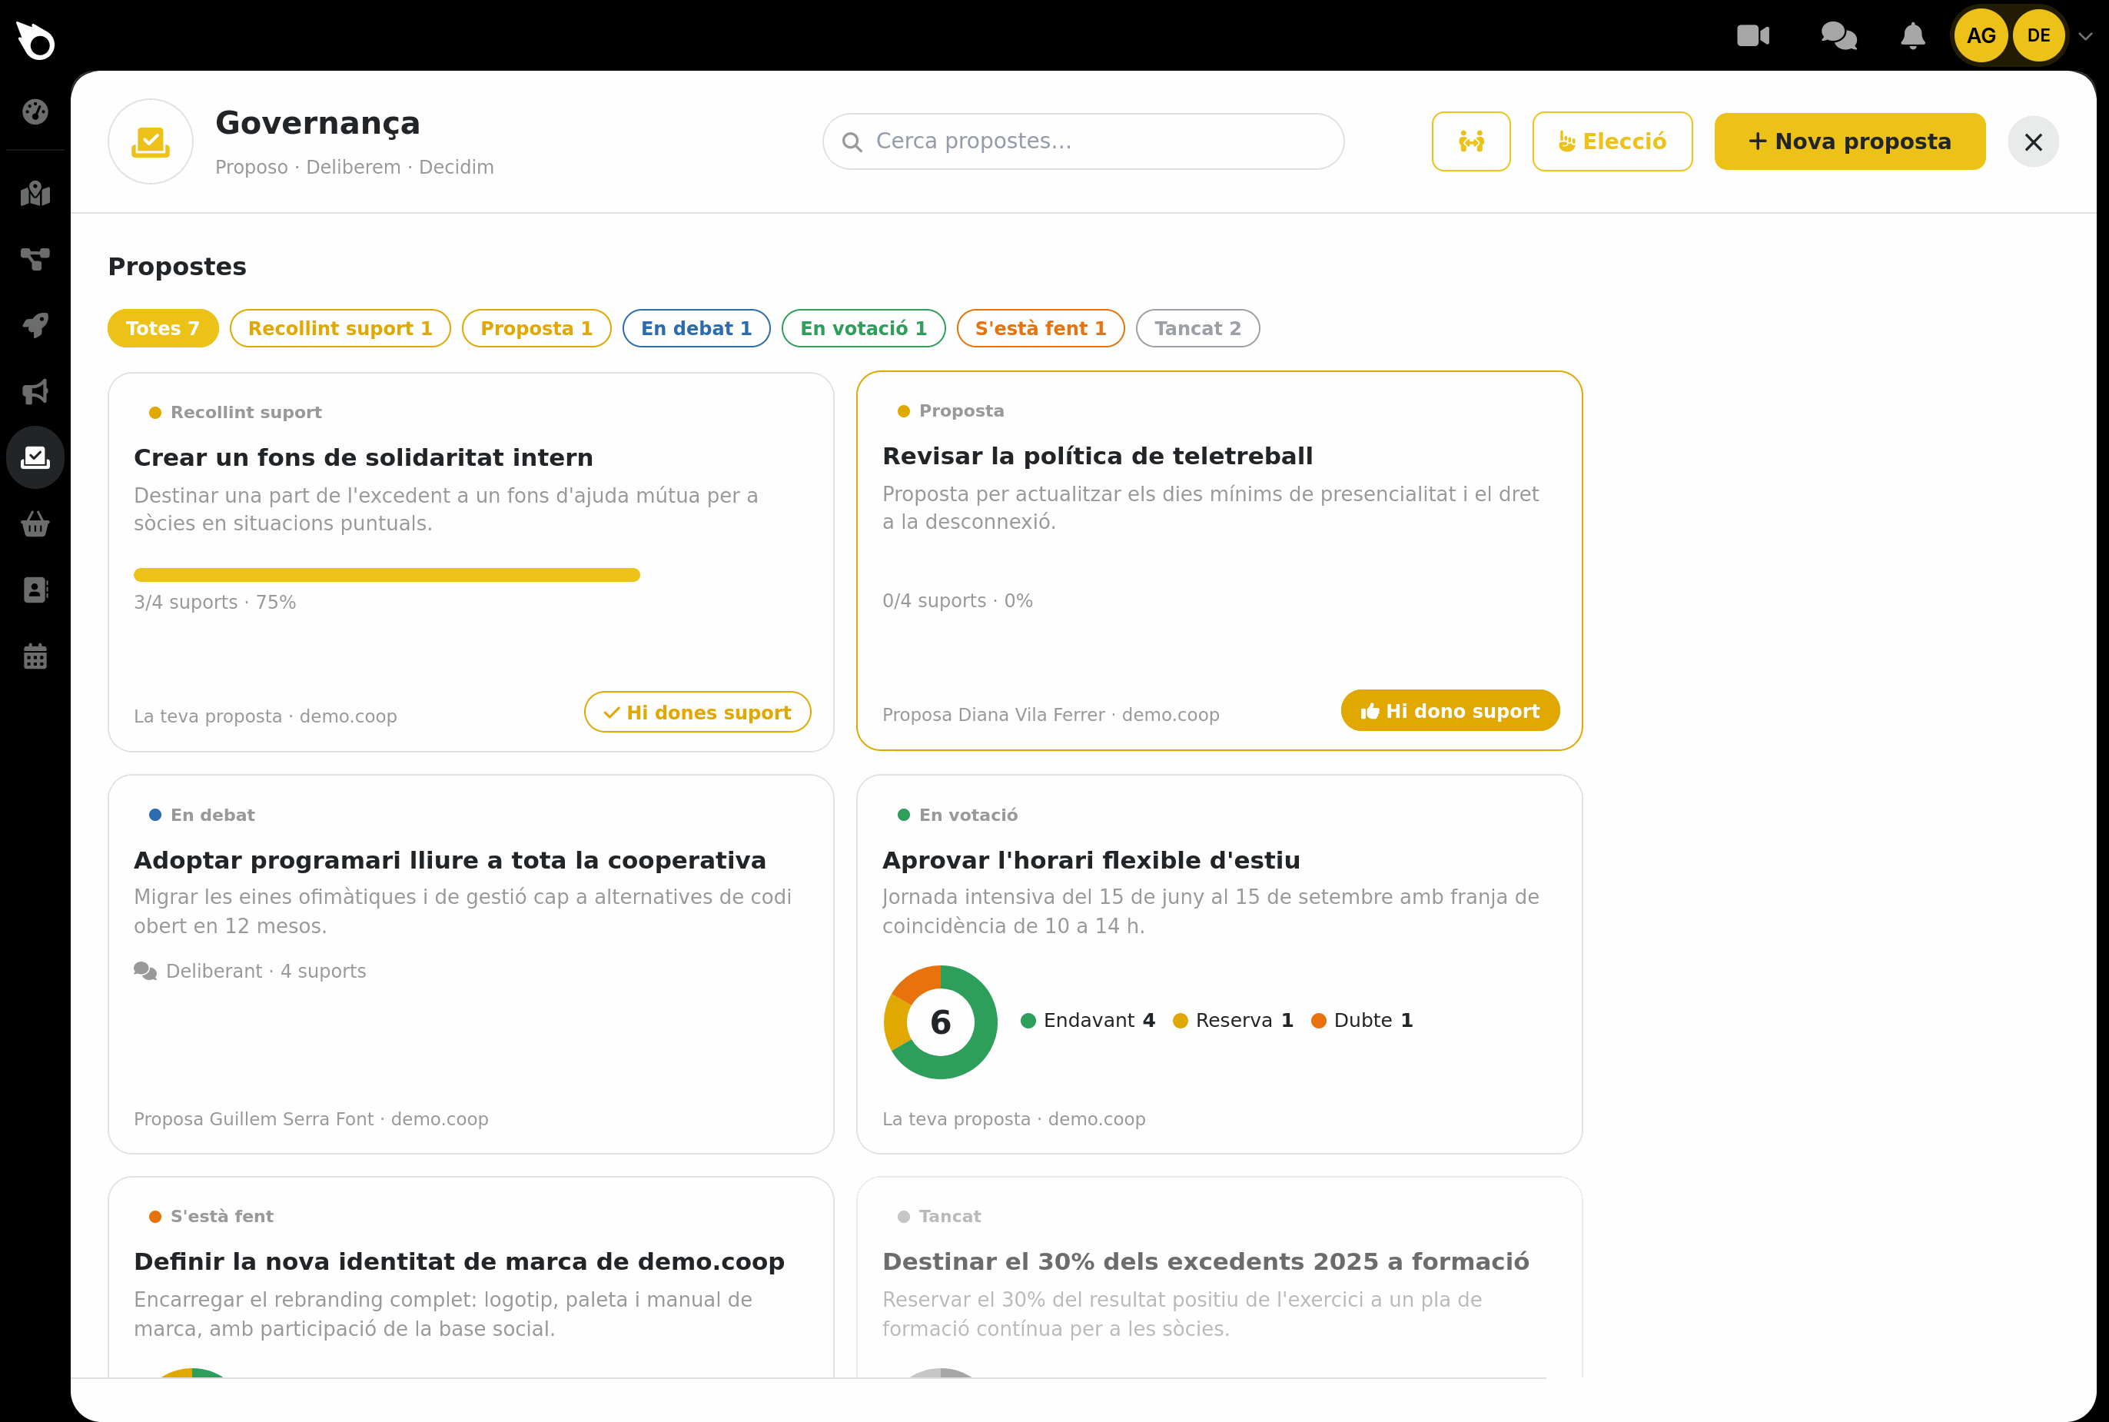
Task: Click the DE avatar badge
Action: pyautogui.click(x=2038, y=35)
